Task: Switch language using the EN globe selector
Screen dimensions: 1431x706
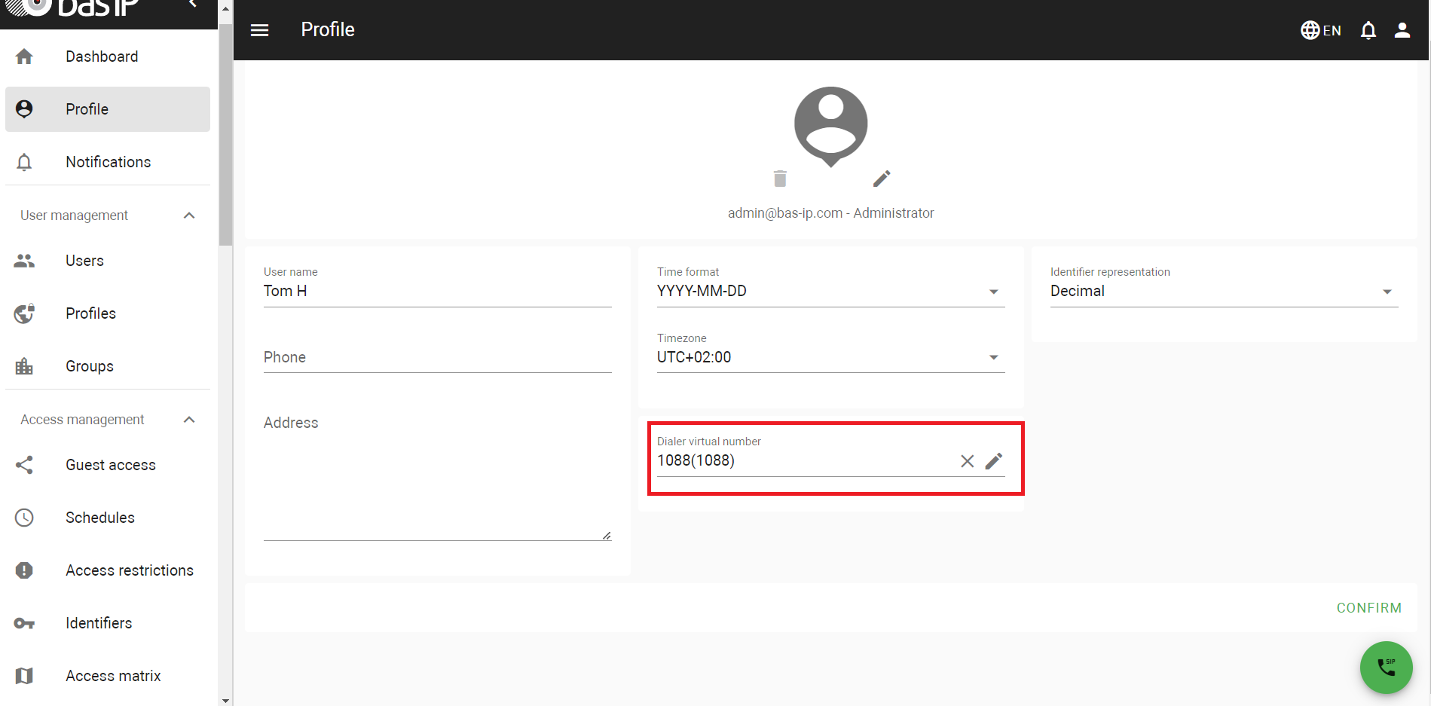Action: [1321, 30]
